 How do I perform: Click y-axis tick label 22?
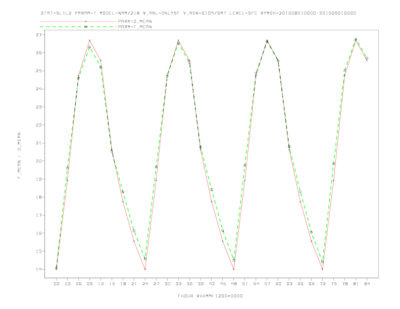(x=39, y=125)
